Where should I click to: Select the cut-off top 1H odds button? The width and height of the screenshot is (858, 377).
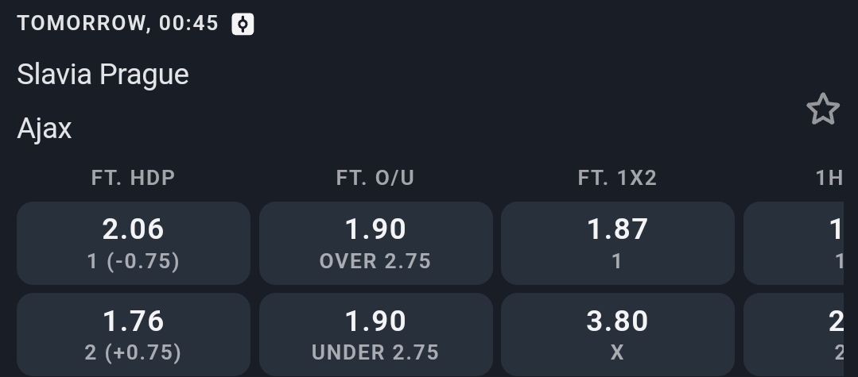[799, 242]
